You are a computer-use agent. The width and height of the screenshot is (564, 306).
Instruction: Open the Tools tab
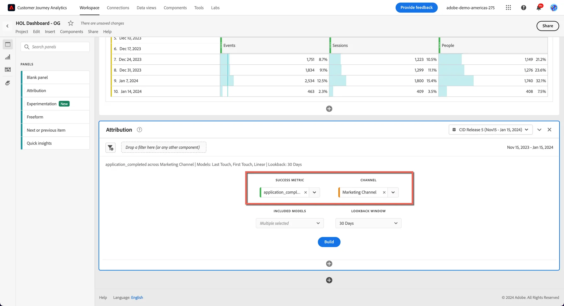pos(199,8)
